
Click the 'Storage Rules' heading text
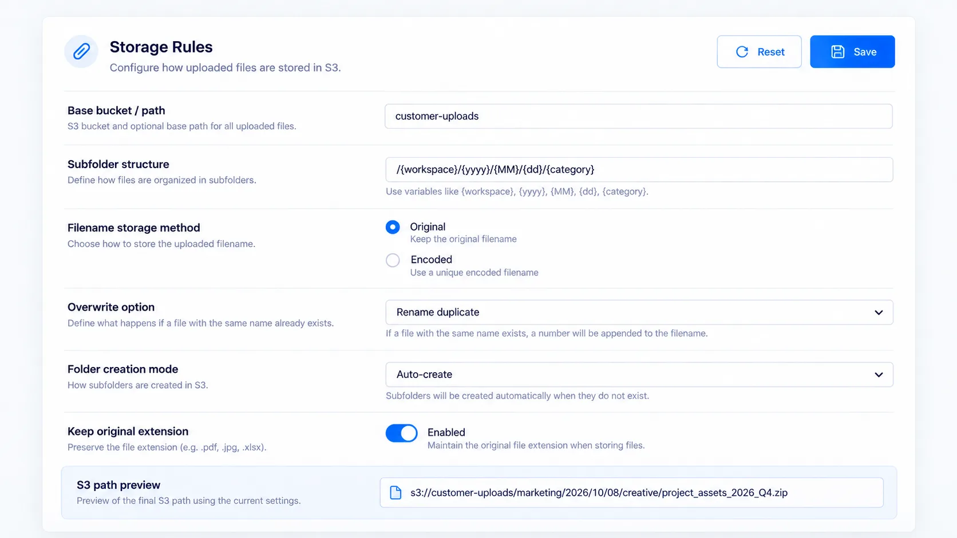[x=161, y=47]
